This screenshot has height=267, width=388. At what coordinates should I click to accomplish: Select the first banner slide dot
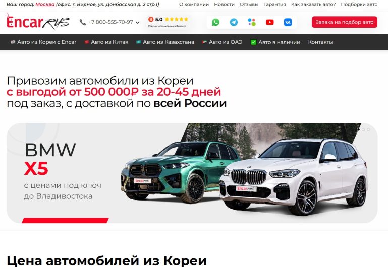click(x=358, y=129)
